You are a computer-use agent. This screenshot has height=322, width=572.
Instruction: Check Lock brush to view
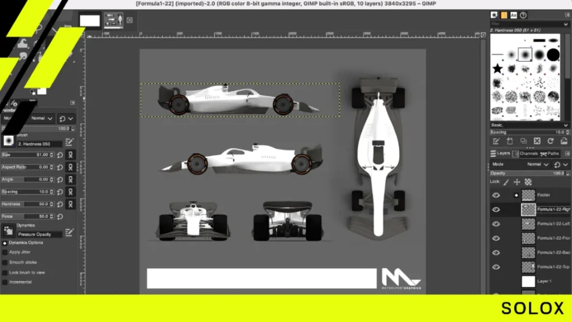pos(4,273)
